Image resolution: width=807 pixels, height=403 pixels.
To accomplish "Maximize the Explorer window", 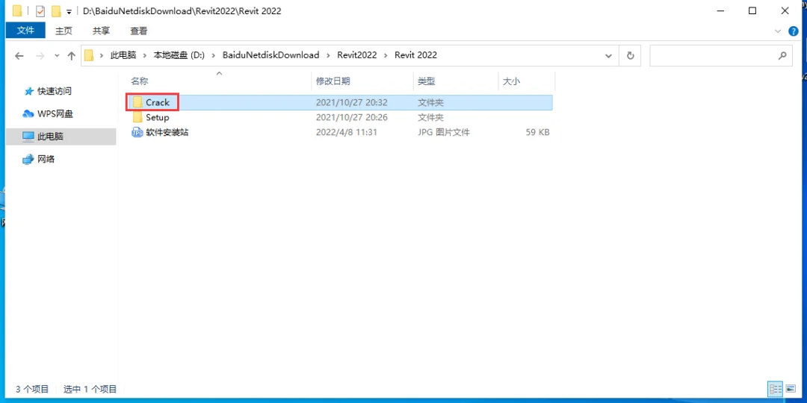I will pos(752,10).
